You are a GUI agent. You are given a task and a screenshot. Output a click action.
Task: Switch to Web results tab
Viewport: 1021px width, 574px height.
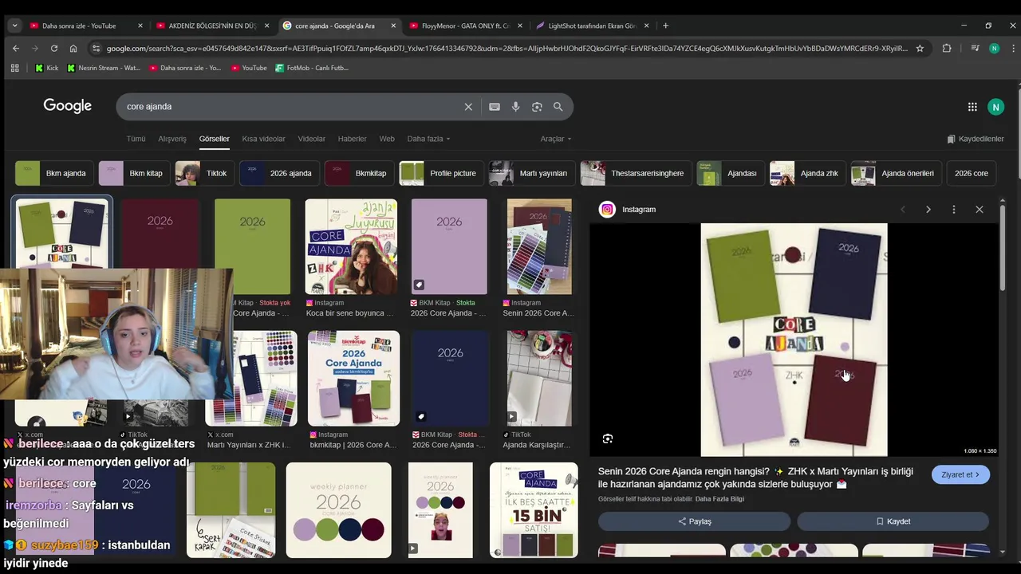387,139
